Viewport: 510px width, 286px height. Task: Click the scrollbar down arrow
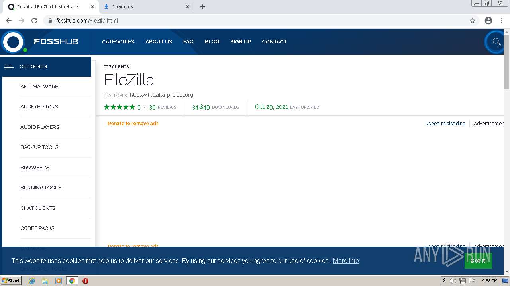507,272
